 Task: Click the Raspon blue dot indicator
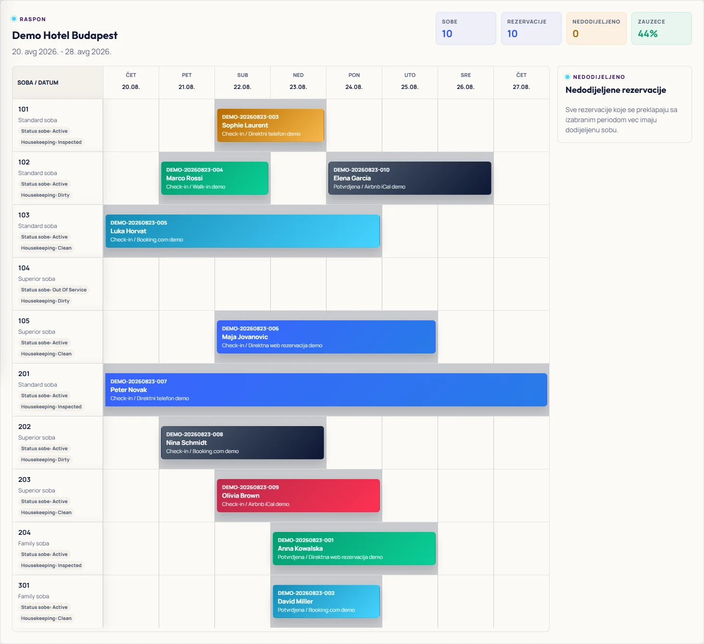coord(14,19)
